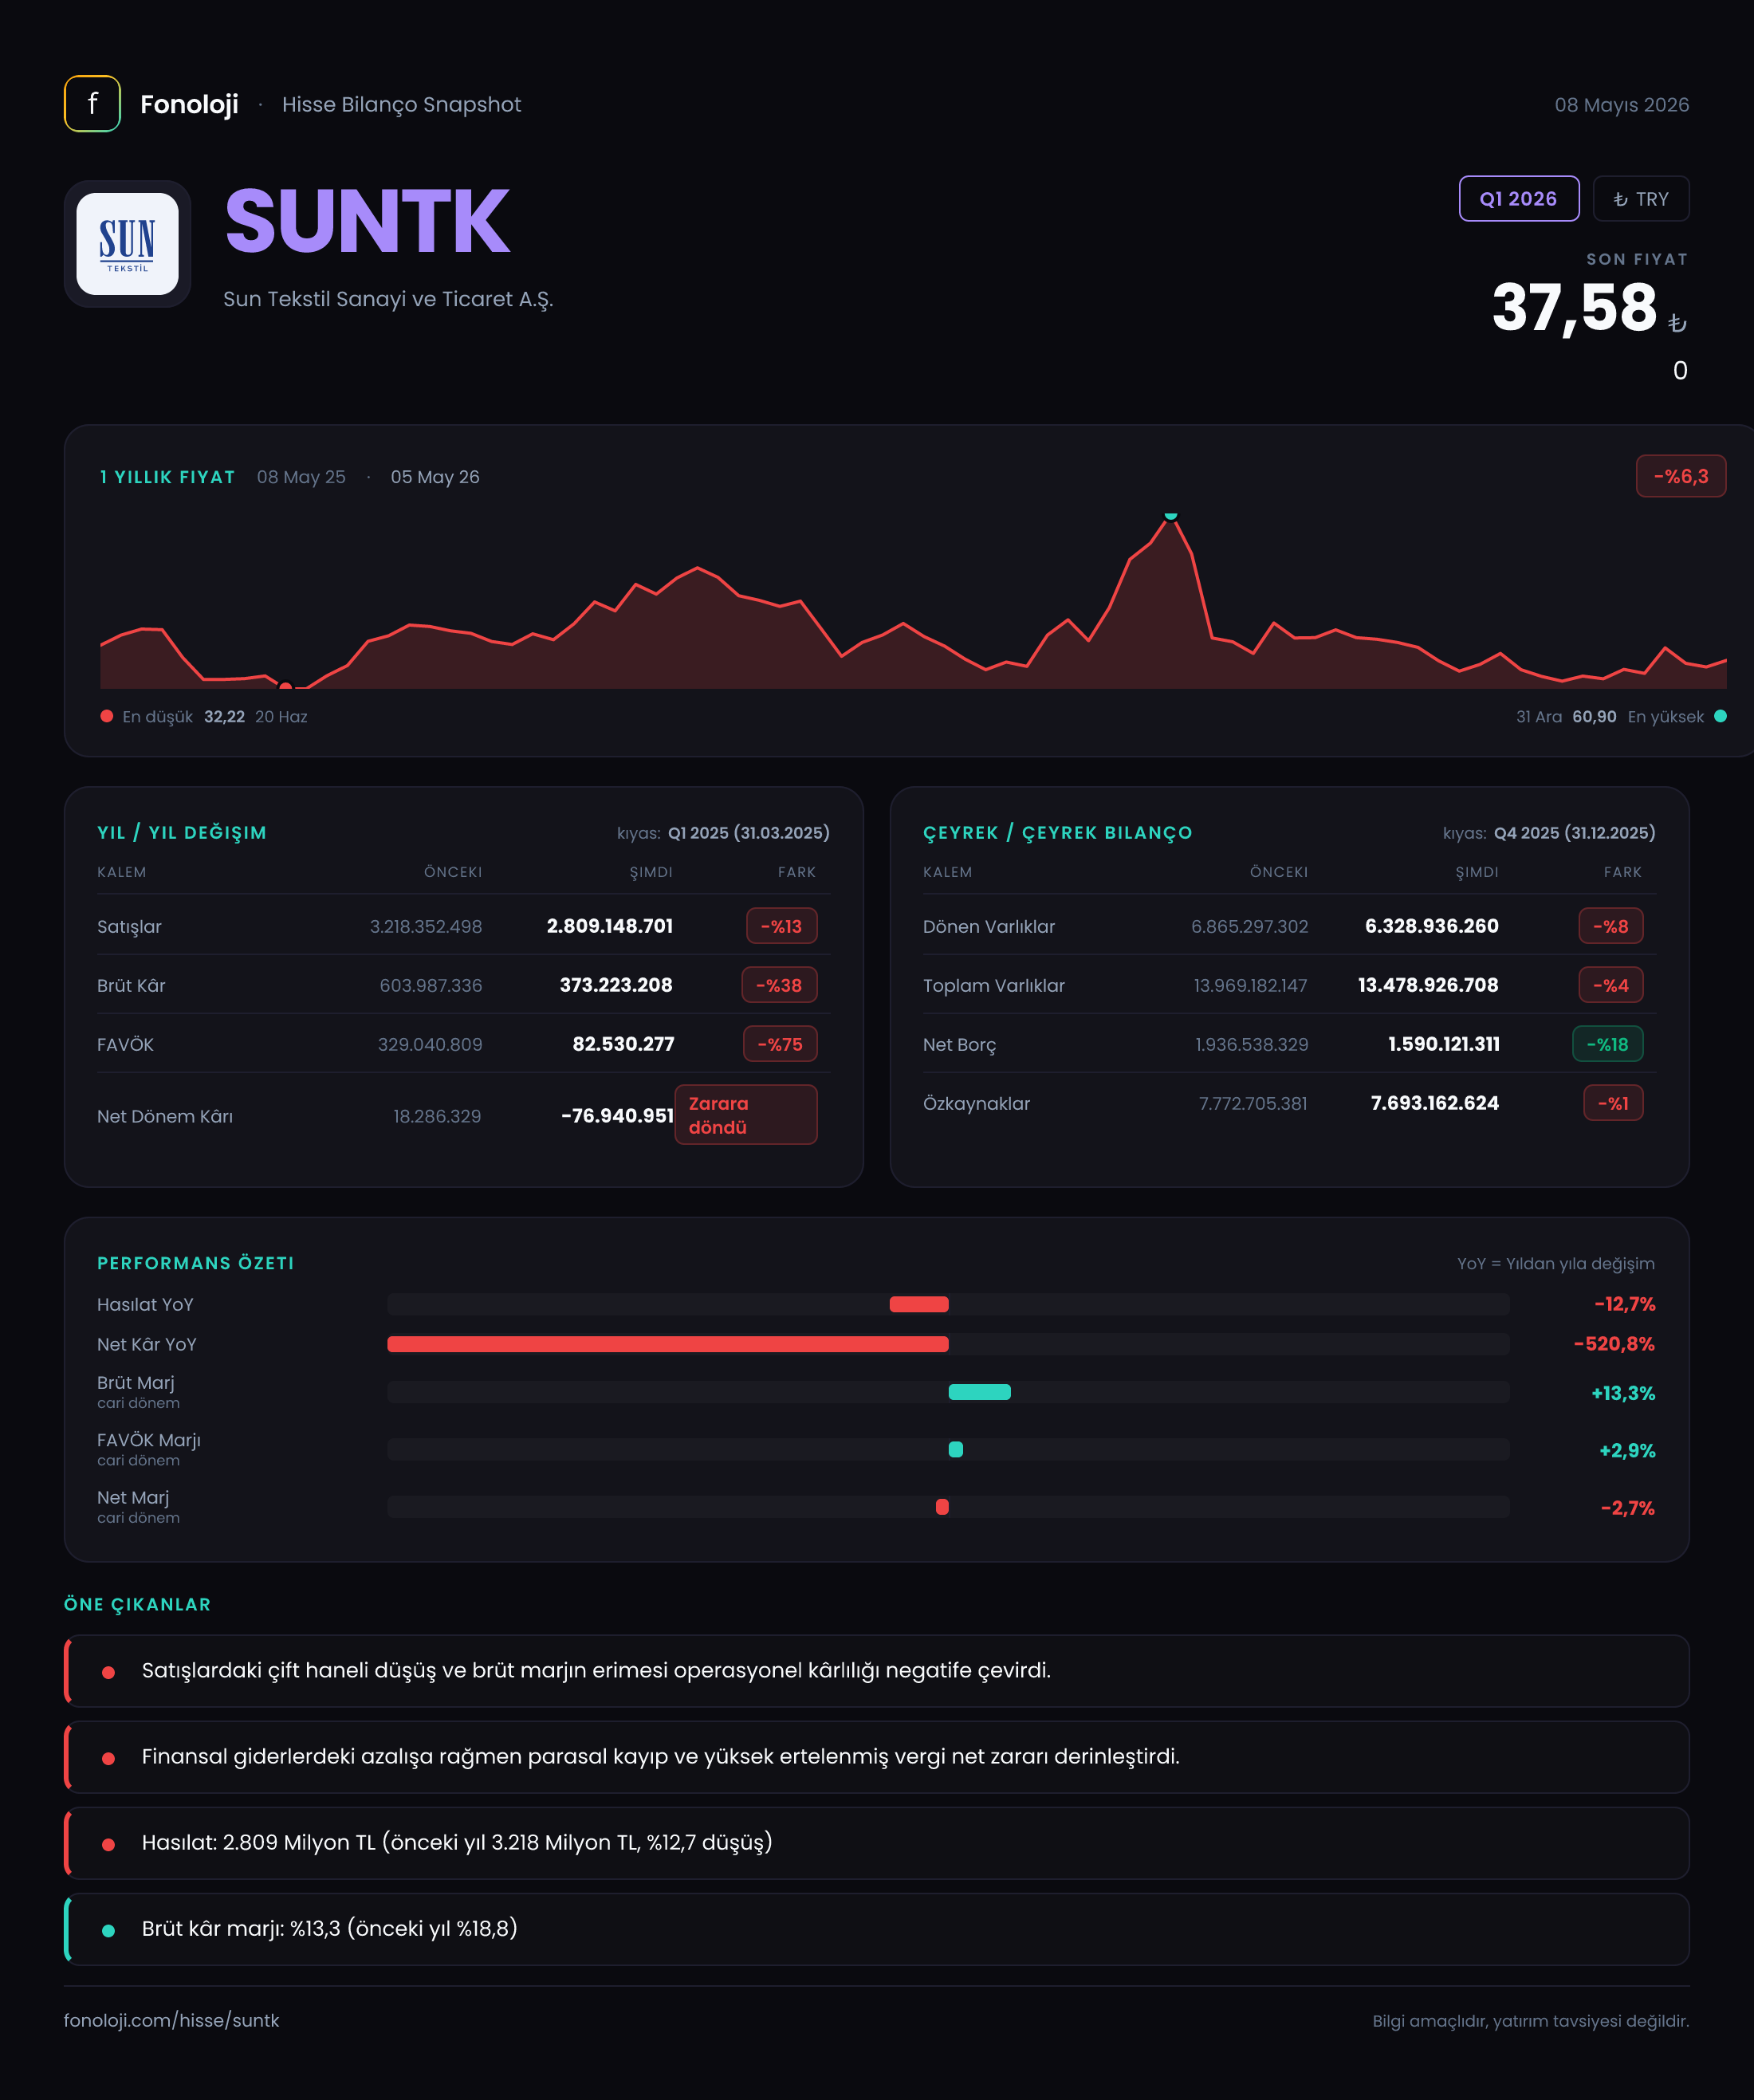The image size is (1754, 2100).
Task: Click highlight 'Hasılat: 2.809 Milyon TL'
Action: coord(877,1843)
